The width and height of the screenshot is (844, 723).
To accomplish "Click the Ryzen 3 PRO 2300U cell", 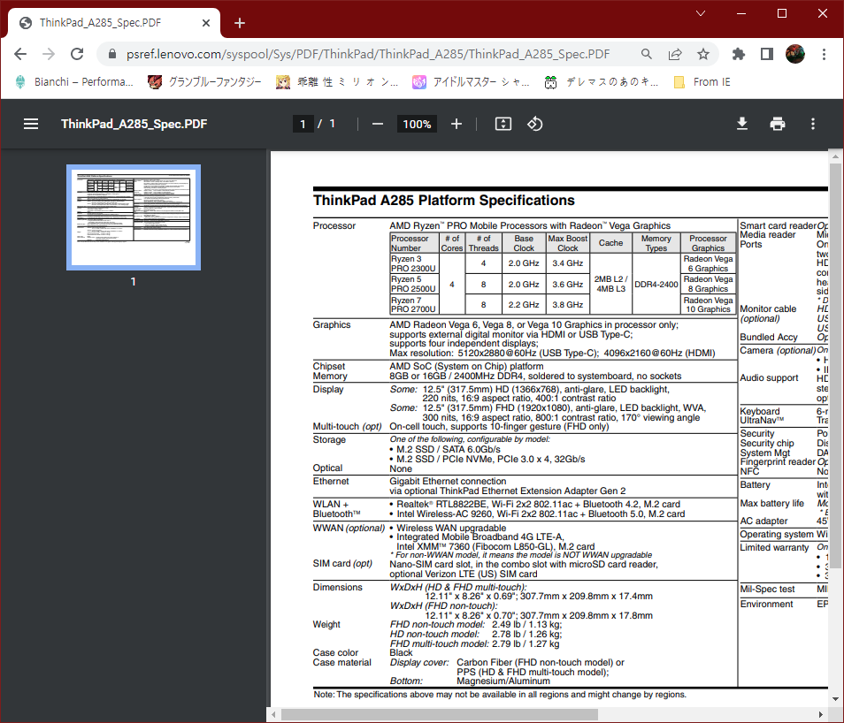I will tap(413, 263).
